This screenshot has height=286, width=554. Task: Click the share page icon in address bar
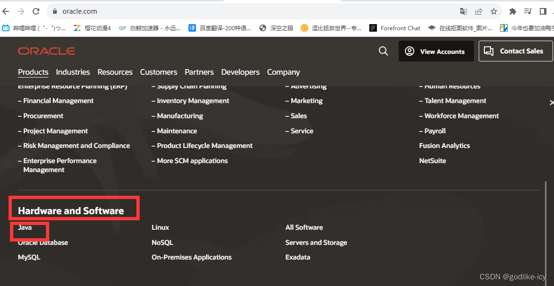[479, 11]
